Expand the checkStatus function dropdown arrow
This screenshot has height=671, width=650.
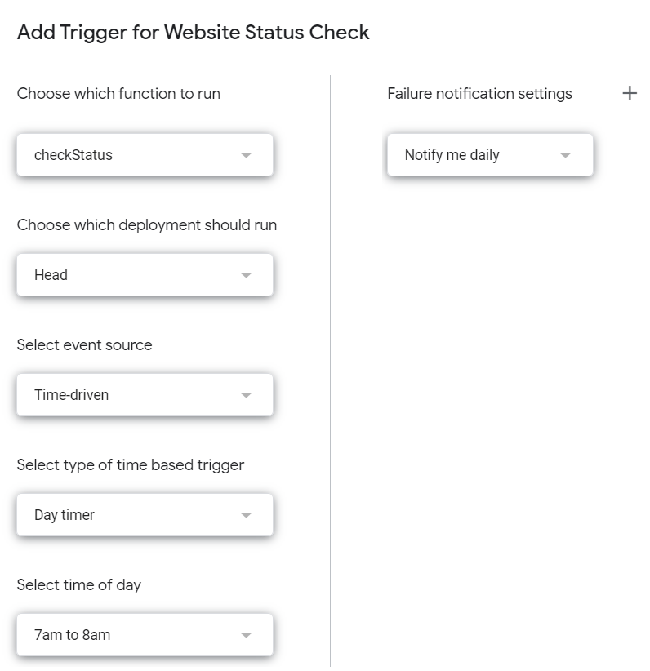coord(246,155)
